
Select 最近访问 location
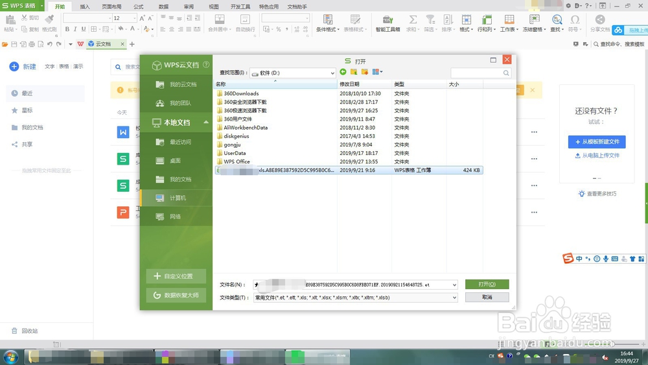click(x=176, y=142)
